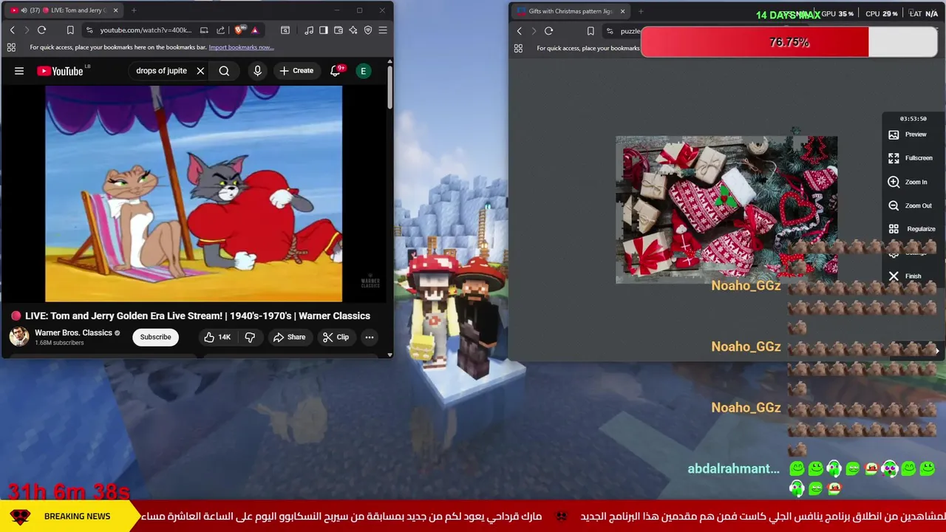Click the share icon in YouTube address bar
This screenshot has width=946, height=532.
[x=220, y=30]
